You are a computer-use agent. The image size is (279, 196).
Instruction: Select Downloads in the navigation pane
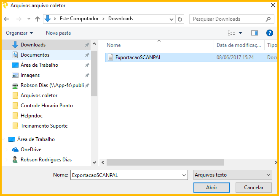(46, 45)
